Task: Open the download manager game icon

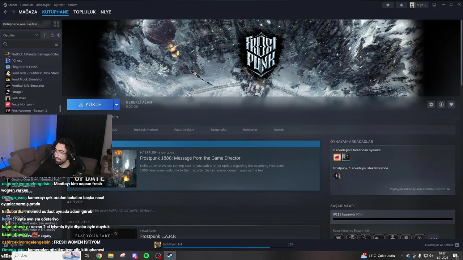Action: pyautogui.click(x=158, y=245)
